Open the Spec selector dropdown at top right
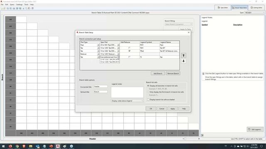 click(254, 12)
